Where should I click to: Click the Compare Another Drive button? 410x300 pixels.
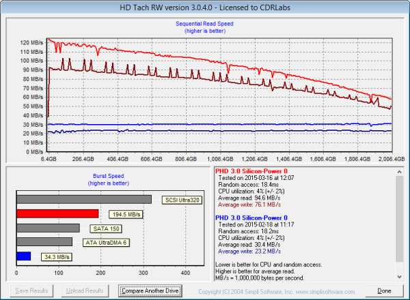[150, 291]
